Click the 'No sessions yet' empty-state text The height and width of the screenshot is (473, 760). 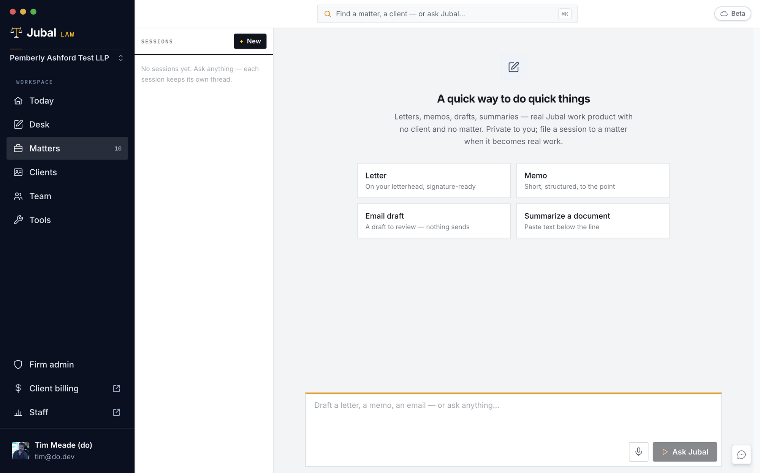200,74
